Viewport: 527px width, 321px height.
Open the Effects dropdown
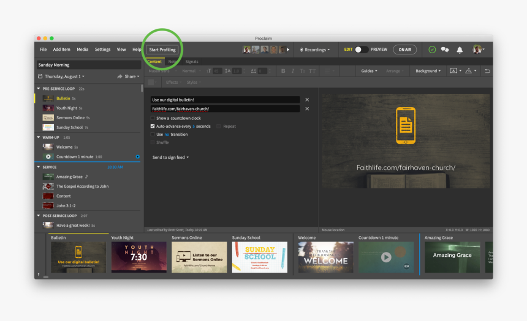tap(173, 82)
